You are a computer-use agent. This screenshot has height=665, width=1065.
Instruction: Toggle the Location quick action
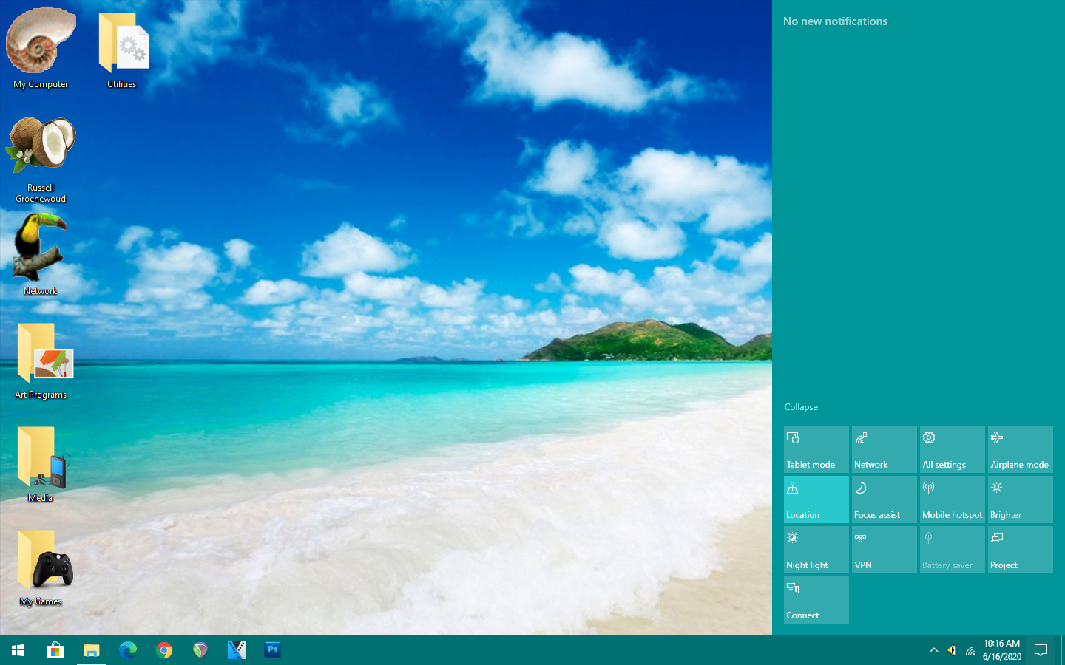pos(816,499)
